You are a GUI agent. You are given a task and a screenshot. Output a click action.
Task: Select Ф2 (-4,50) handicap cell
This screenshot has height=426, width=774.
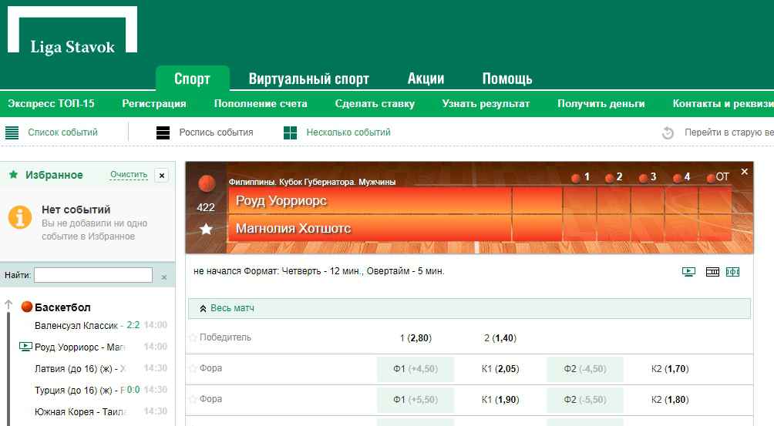click(585, 369)
